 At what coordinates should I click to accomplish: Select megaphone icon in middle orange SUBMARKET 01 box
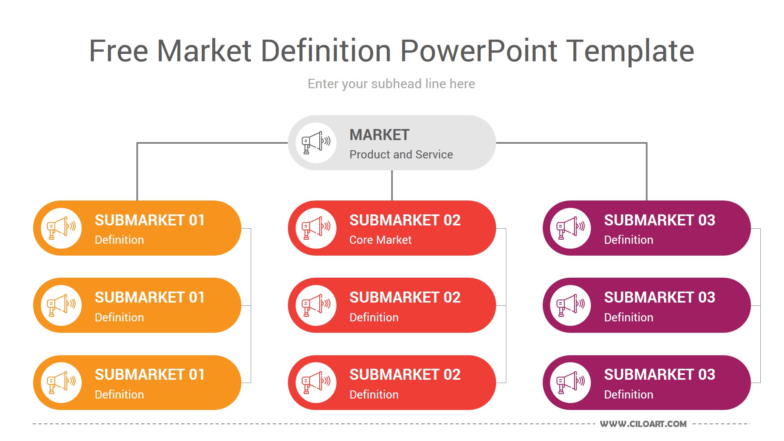pos(61,305)
